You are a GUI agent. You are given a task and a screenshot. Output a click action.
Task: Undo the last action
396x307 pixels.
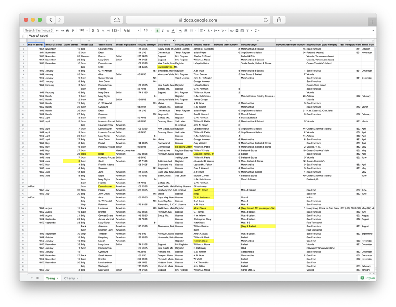[57, 30]
